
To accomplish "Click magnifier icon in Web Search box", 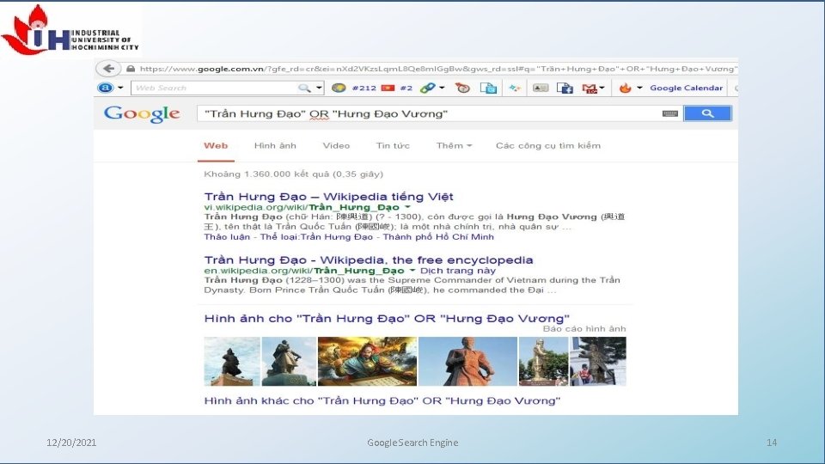I will [x=304, y=88].
